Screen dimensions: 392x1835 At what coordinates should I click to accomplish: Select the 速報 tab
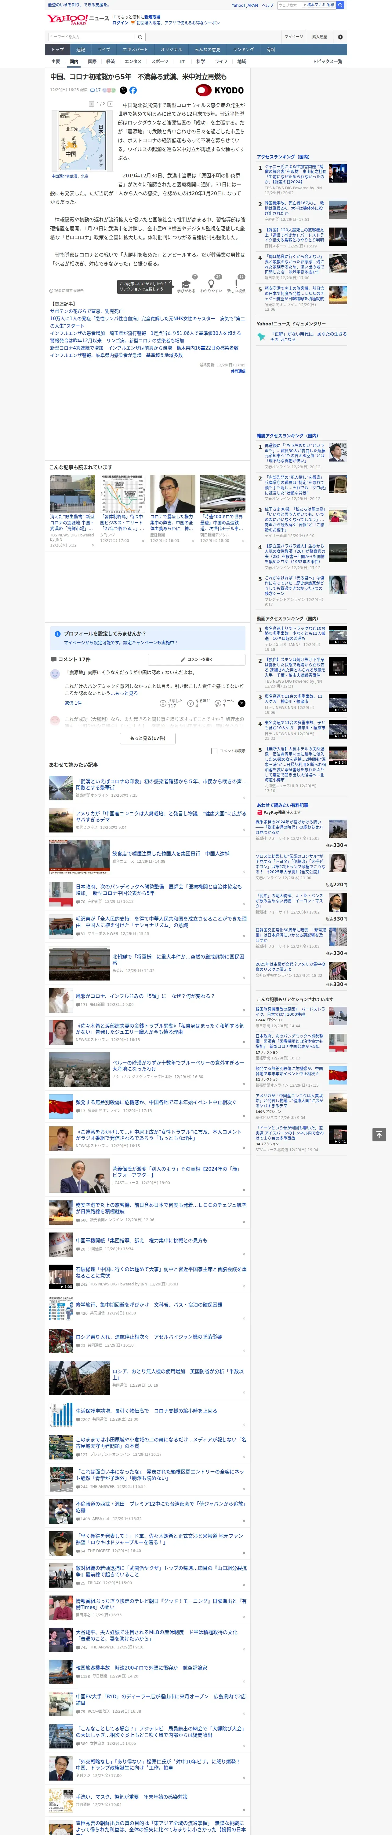pyautogui.click(x=80, y=50)
